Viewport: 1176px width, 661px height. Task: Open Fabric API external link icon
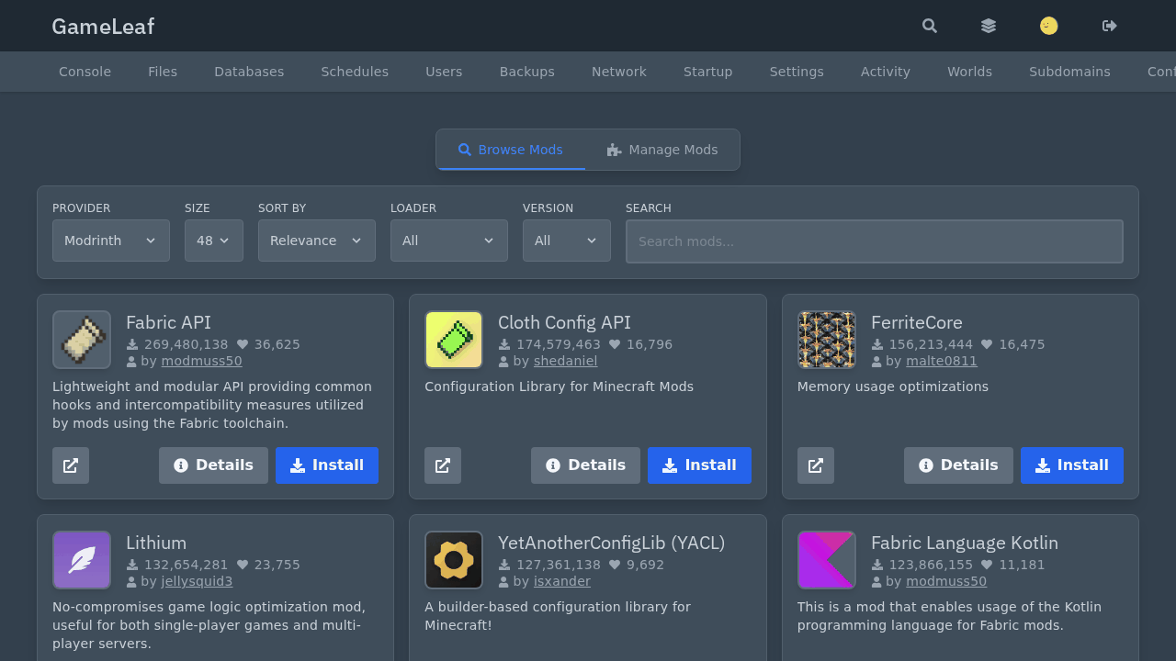pyautogui.click(x=71, y=465)
